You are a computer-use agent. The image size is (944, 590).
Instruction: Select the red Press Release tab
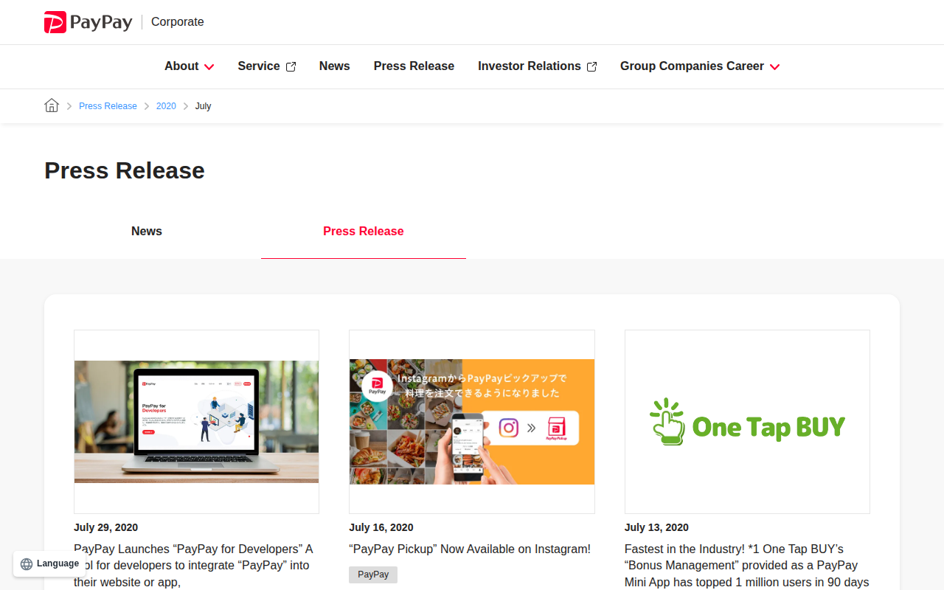pyautogui.click(x=364, y=232)
